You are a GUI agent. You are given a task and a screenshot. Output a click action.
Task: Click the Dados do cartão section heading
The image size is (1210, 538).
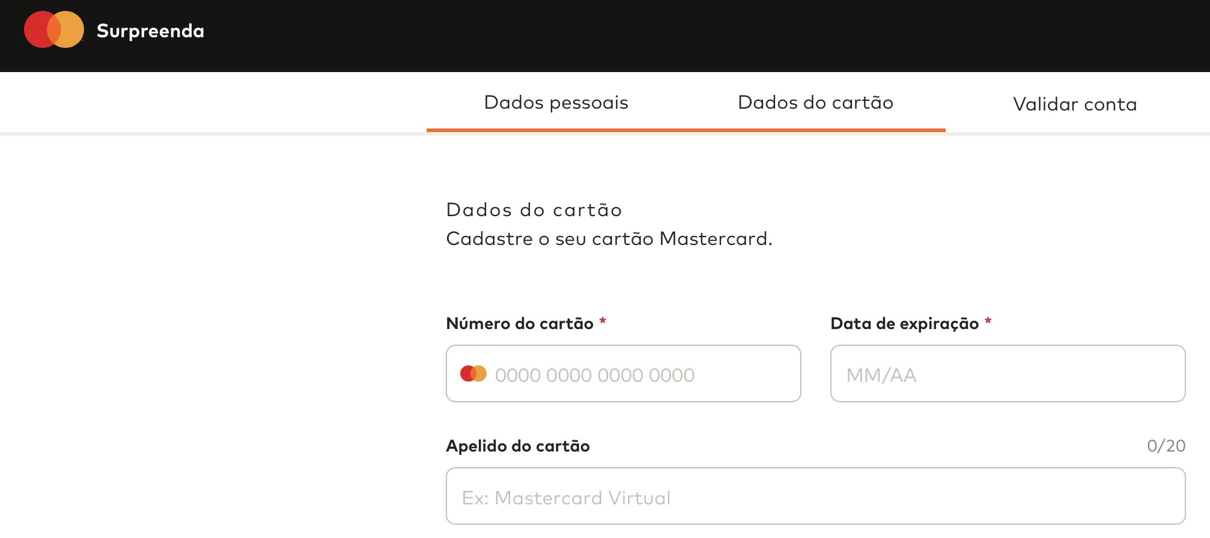(x=534, y=210)
